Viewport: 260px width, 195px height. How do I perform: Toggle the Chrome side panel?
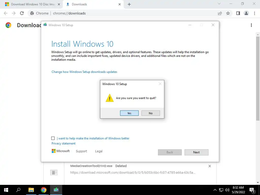[238, 13]
